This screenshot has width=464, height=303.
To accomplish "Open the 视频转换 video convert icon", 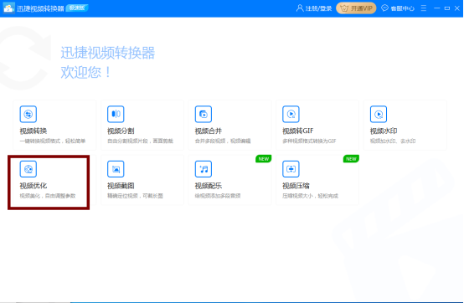I will click(x=28, y=114).
